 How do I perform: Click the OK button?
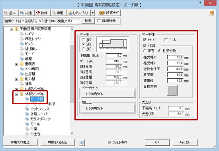click(157, 142)
